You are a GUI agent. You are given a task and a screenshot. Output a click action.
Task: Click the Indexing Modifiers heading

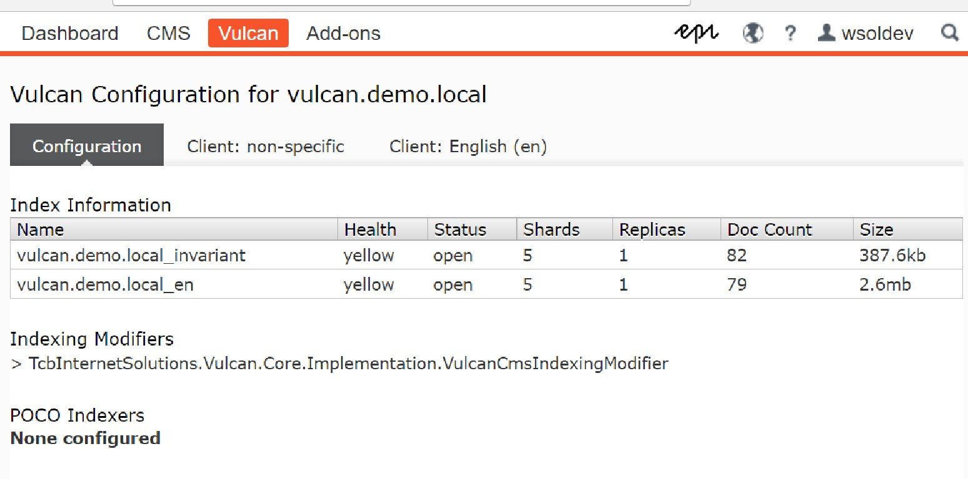point(92,339)
